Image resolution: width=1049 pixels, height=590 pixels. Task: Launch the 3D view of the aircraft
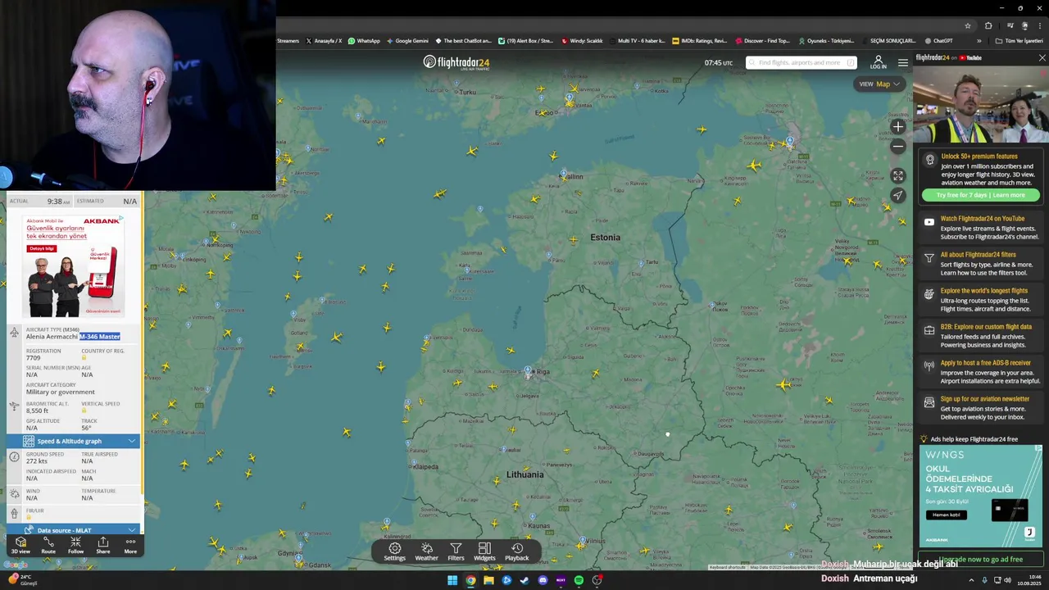coord(20,546)
